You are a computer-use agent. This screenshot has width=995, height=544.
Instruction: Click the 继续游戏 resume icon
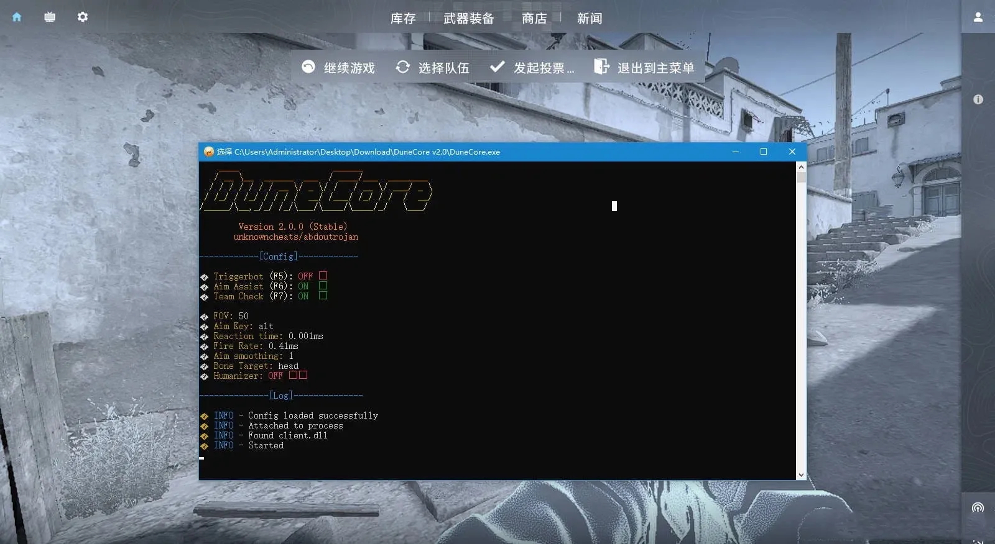tap(308, 67)
